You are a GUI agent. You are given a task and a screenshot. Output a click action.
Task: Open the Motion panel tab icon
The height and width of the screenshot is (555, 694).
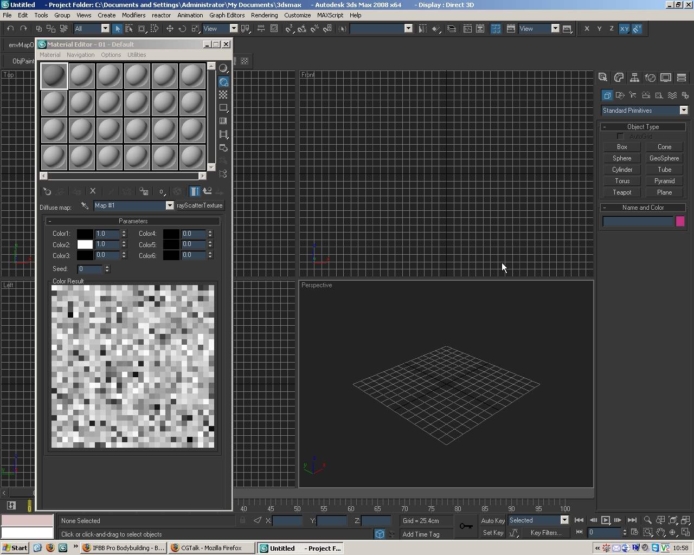click(x=650, y=78)
